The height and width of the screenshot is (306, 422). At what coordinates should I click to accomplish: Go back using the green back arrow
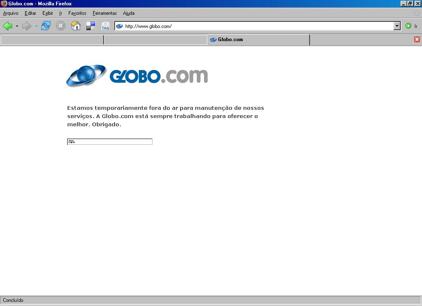point(7,26)
